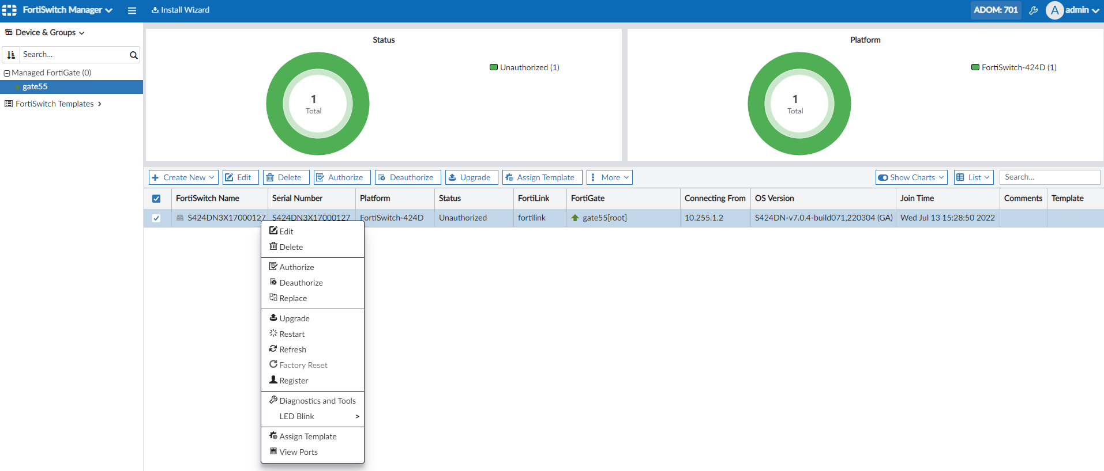Click the green up-arrow icon beside gate55[root]
Screen dimensions: 1104x471
pos(575,218)
